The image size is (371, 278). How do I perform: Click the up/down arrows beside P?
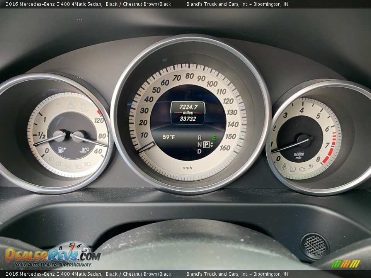[x=212, y=144]
